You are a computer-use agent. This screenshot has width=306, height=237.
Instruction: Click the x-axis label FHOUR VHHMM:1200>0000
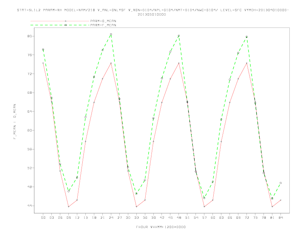161,227
